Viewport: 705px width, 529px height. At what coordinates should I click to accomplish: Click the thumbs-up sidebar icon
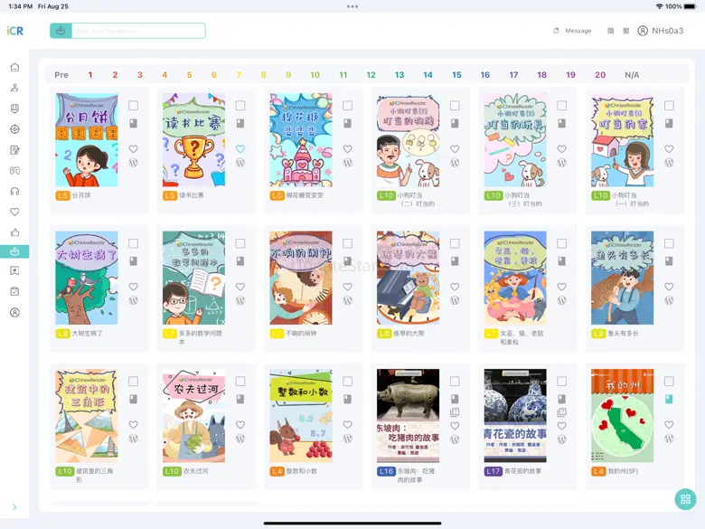click(14, 232)
